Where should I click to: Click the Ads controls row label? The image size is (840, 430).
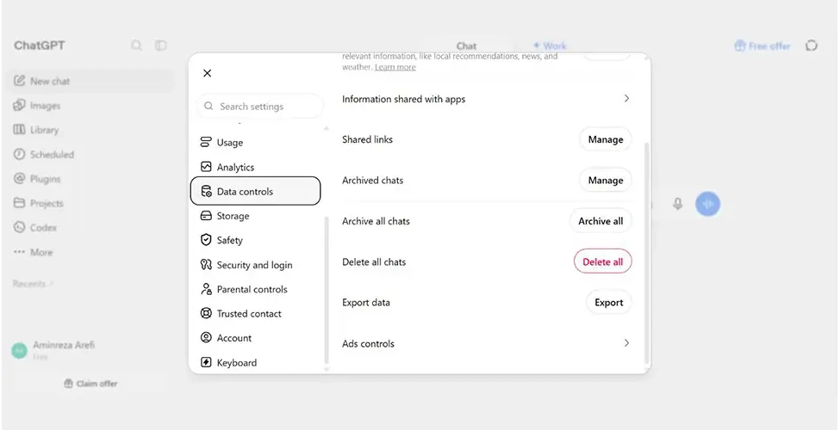[368, 343]
